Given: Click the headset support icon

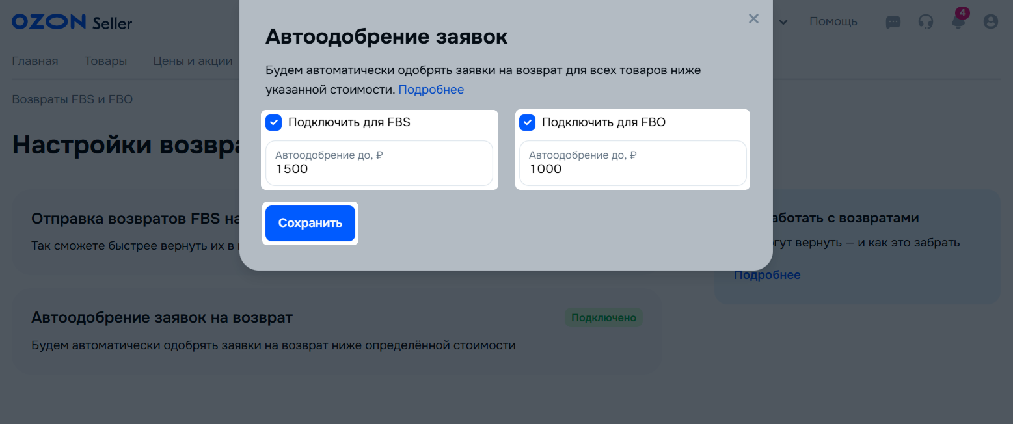Looking at the screenshot, I should point(925,22).
